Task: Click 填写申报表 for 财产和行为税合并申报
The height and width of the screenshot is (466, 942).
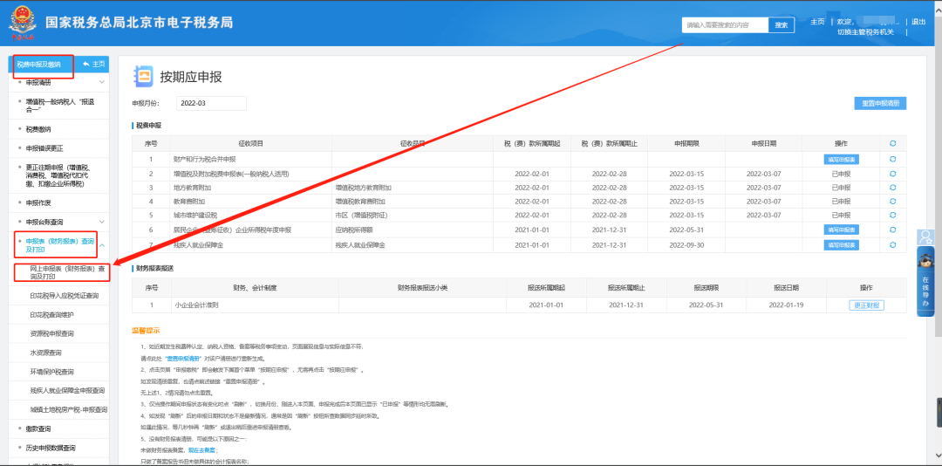Action: [x=841, y=160]
